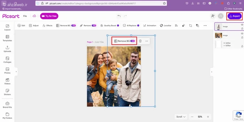Select the eraser icon in top toolbar
244x122 pixels.
[184, 26]
